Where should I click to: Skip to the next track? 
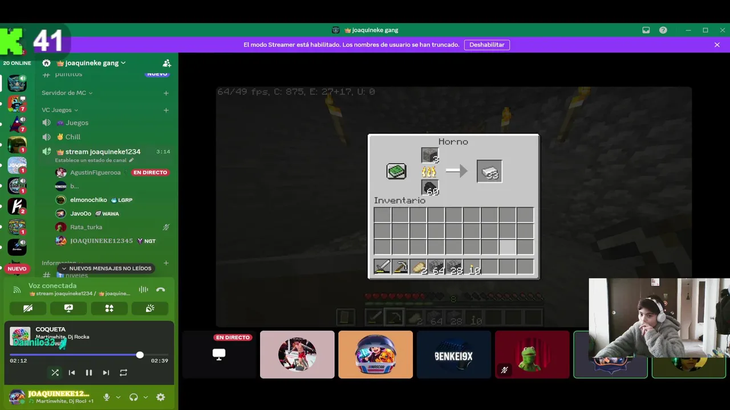point(106,372)
